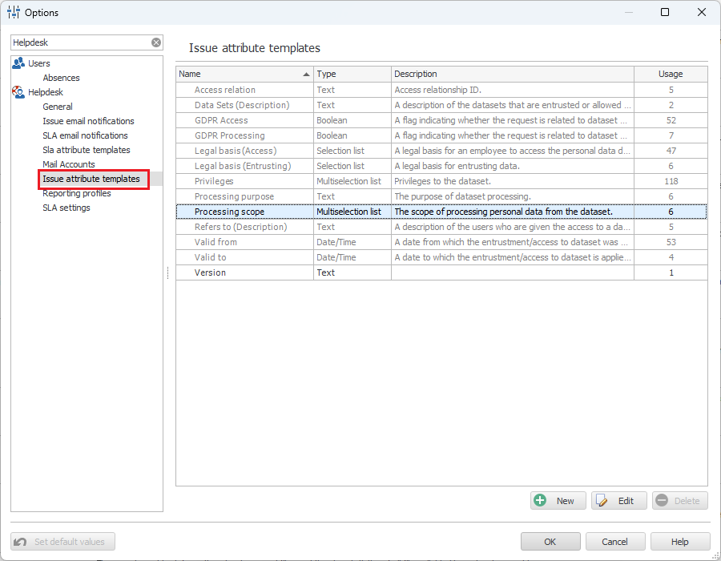
Task: Click the Type column header
Action: click(352, 74)
